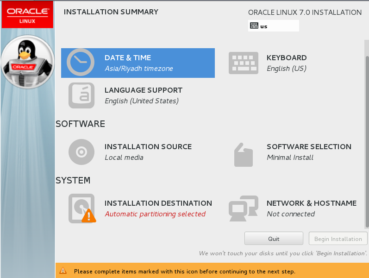
Task: Open SOFTWARE SELECTION label
Action: click(x=309, y=147)
